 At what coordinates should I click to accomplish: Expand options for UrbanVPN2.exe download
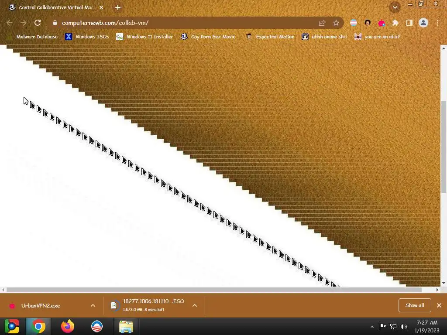coord(93,305)
